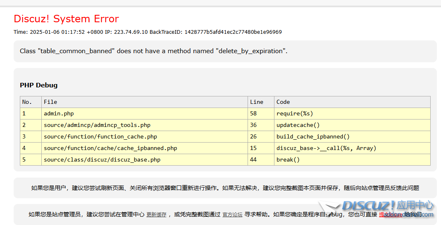Click the PHP Debug section title
Screen dimensions: 441x225
pos(39,85)
